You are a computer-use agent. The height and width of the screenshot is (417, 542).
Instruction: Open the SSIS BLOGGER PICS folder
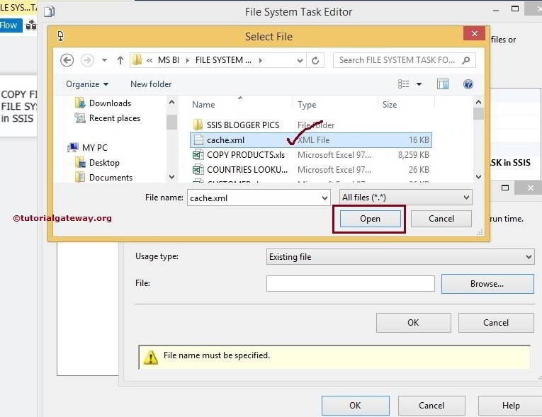(242, 125)
